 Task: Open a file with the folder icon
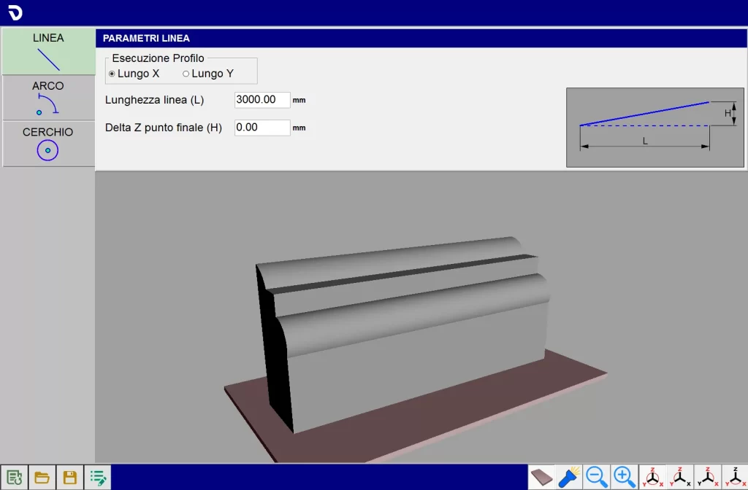point(42,477)
